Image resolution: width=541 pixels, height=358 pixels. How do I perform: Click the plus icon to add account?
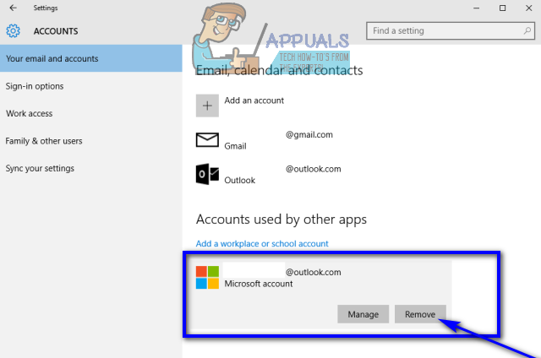click(x=207, y=106)
